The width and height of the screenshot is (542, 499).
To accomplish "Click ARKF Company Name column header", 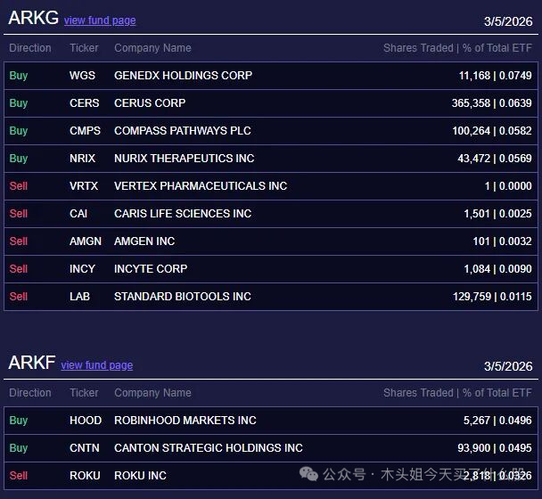I will tap(152, 393).
